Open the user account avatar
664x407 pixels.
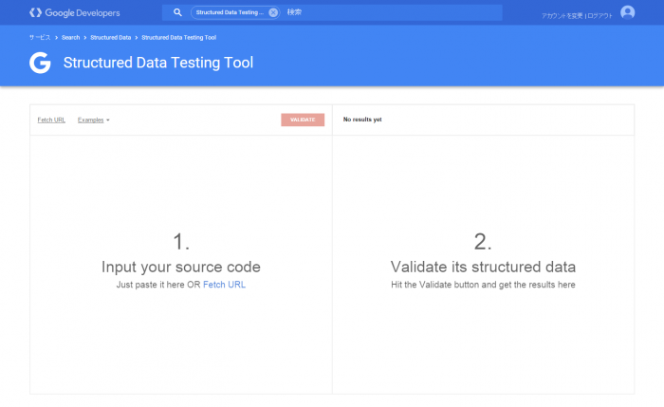point(627,12)
